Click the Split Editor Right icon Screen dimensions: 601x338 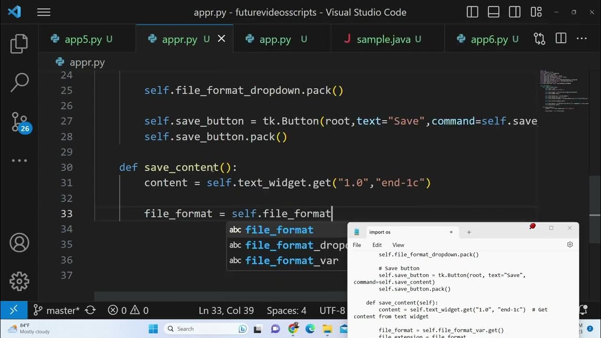[x=561, y=39]
